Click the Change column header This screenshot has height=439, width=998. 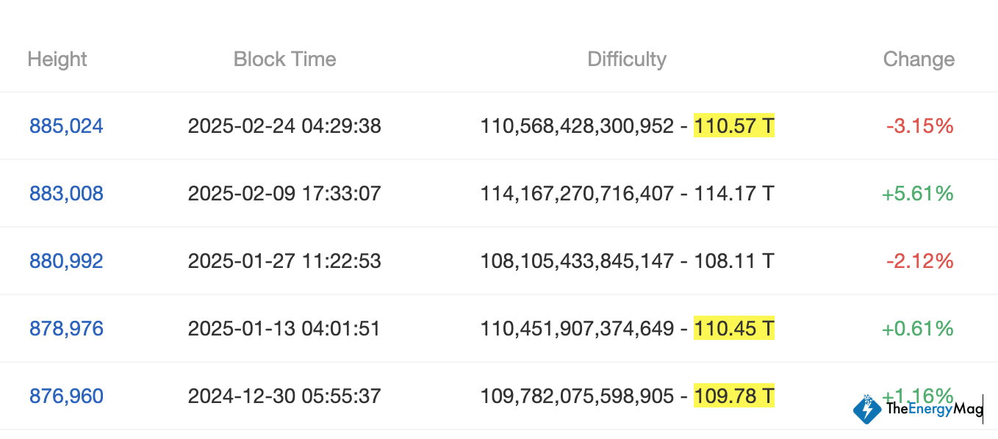[919, 59]
